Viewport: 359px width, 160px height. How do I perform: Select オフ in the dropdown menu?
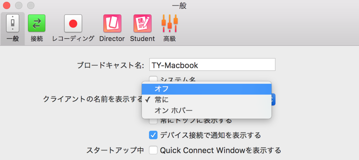206,89
